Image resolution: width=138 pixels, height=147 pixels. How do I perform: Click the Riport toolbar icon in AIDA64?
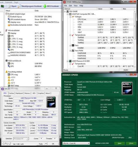9,6
